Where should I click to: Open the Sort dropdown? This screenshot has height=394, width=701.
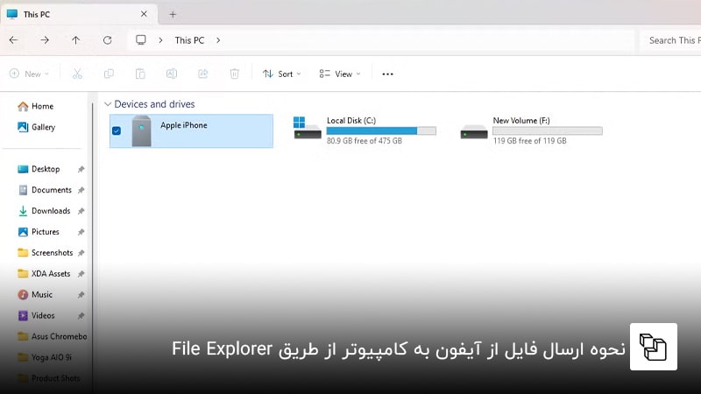[282, 74]
